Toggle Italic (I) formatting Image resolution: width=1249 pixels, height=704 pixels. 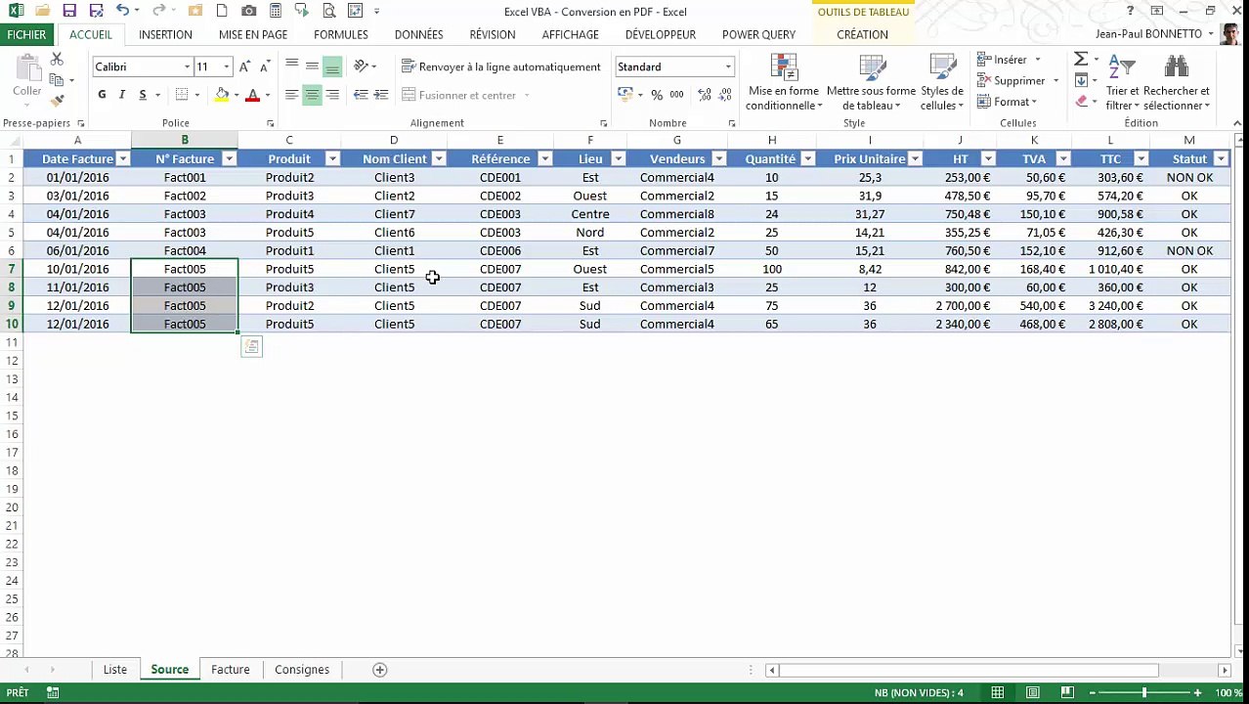(x=122, y=95)
